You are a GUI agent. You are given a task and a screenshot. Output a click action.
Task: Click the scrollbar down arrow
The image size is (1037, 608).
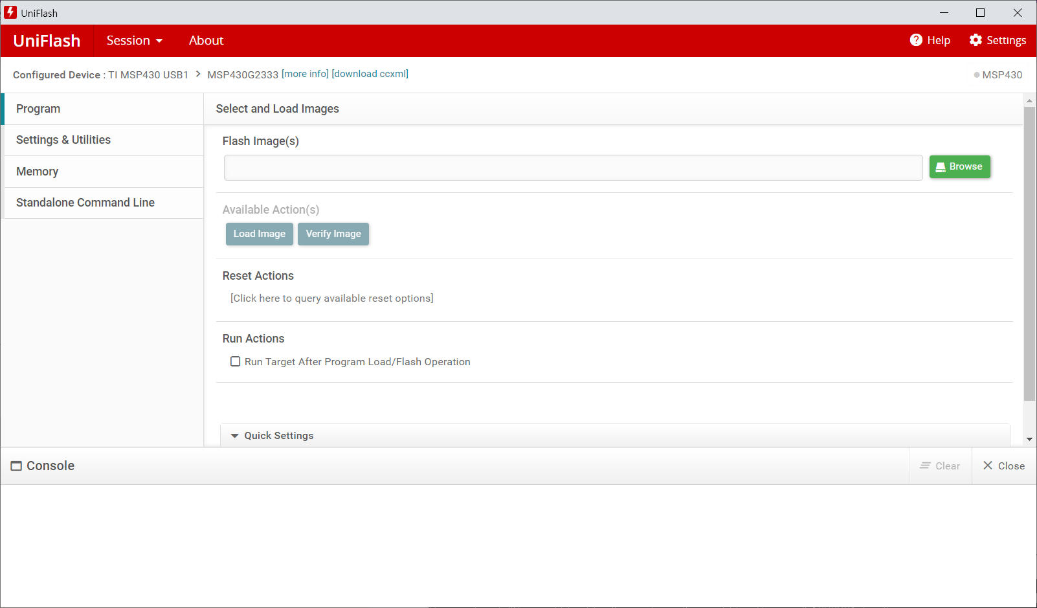[x=1029, y=440]
